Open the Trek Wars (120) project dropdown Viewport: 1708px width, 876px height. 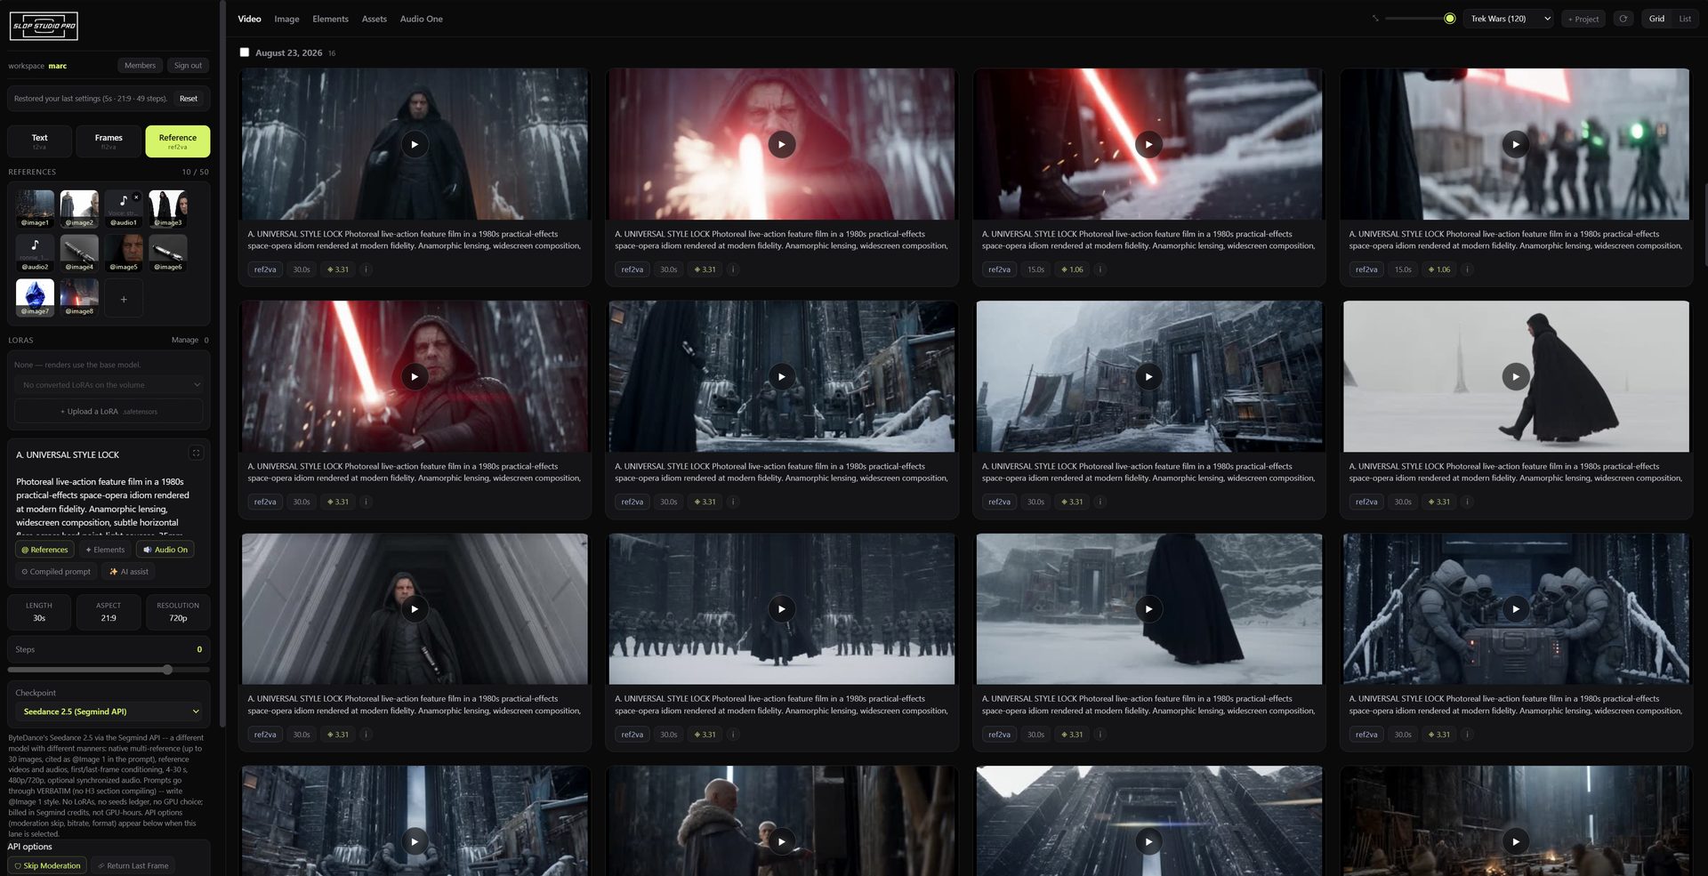point(1509,19)
